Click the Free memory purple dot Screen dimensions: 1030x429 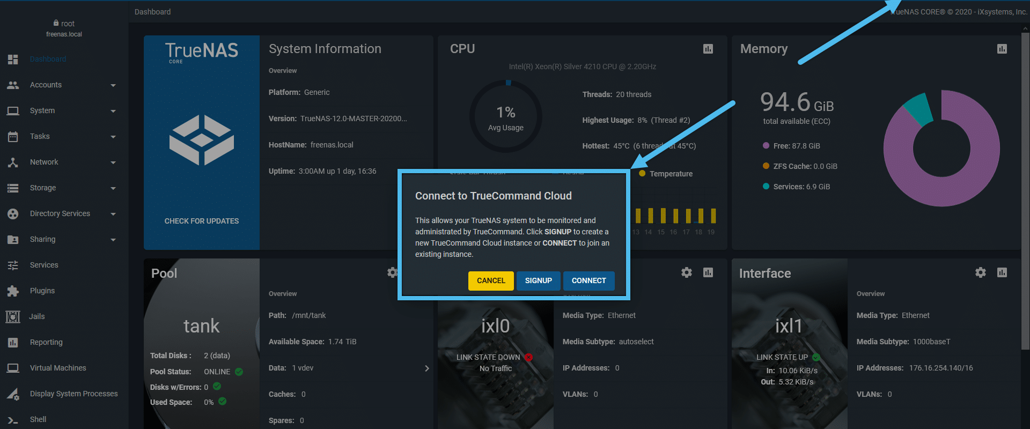pyautogui.click(x=766, y=145)
